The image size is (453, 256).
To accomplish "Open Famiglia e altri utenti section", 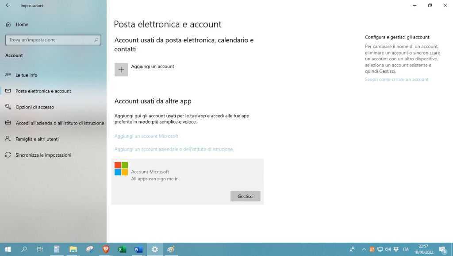I will (37, 139).
